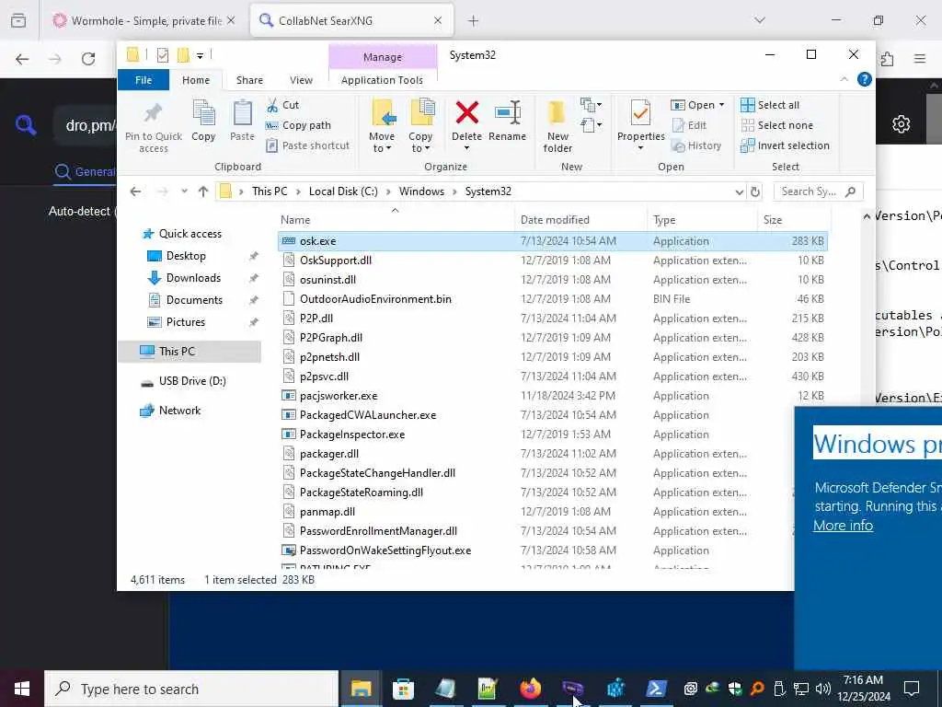Show file History

click(x=696, y=145)
